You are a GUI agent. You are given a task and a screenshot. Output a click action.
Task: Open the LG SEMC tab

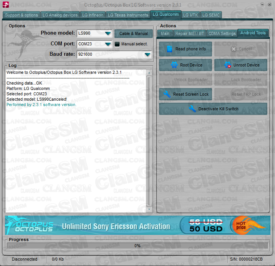(211, 15)
